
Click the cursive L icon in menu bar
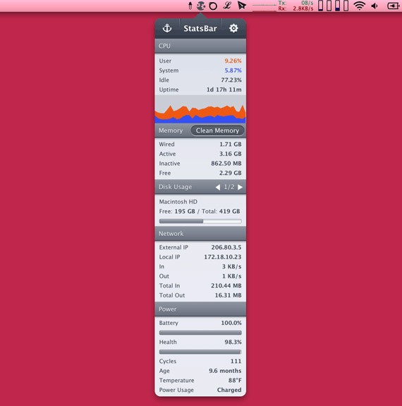227,6
